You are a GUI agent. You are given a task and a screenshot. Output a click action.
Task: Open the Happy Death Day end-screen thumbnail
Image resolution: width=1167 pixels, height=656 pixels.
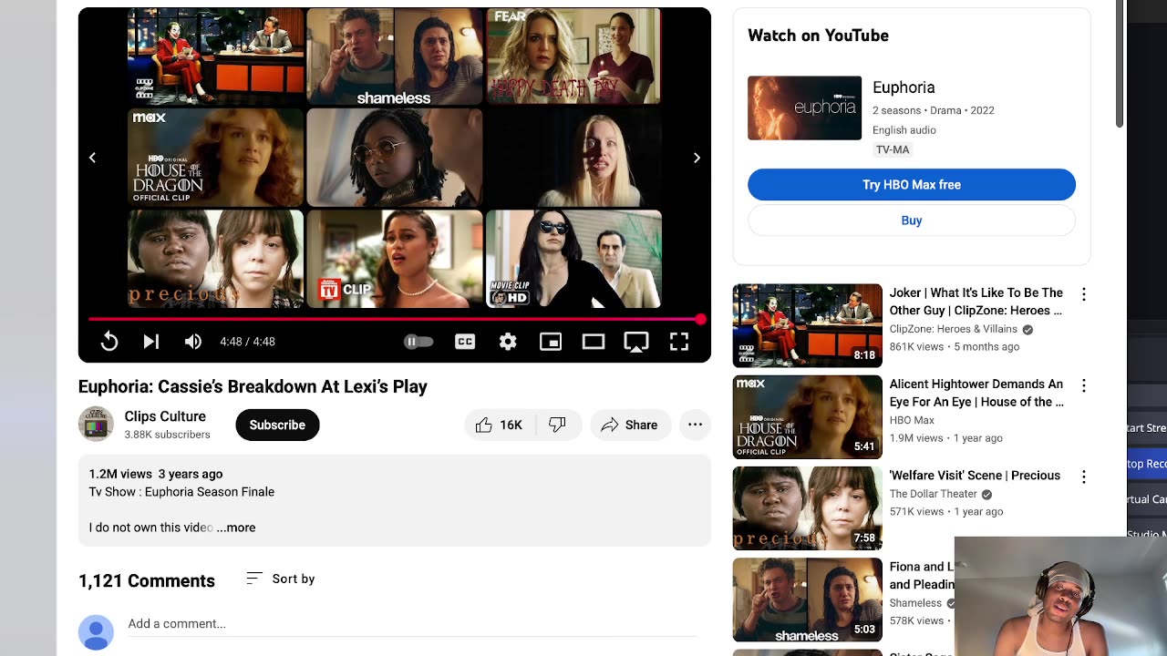(573, 56)
